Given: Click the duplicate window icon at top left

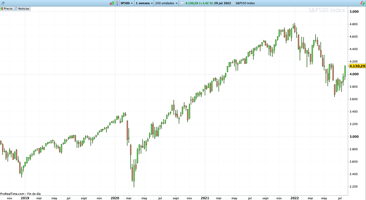Looking at the screenshot, I should [x=4, y=3].
